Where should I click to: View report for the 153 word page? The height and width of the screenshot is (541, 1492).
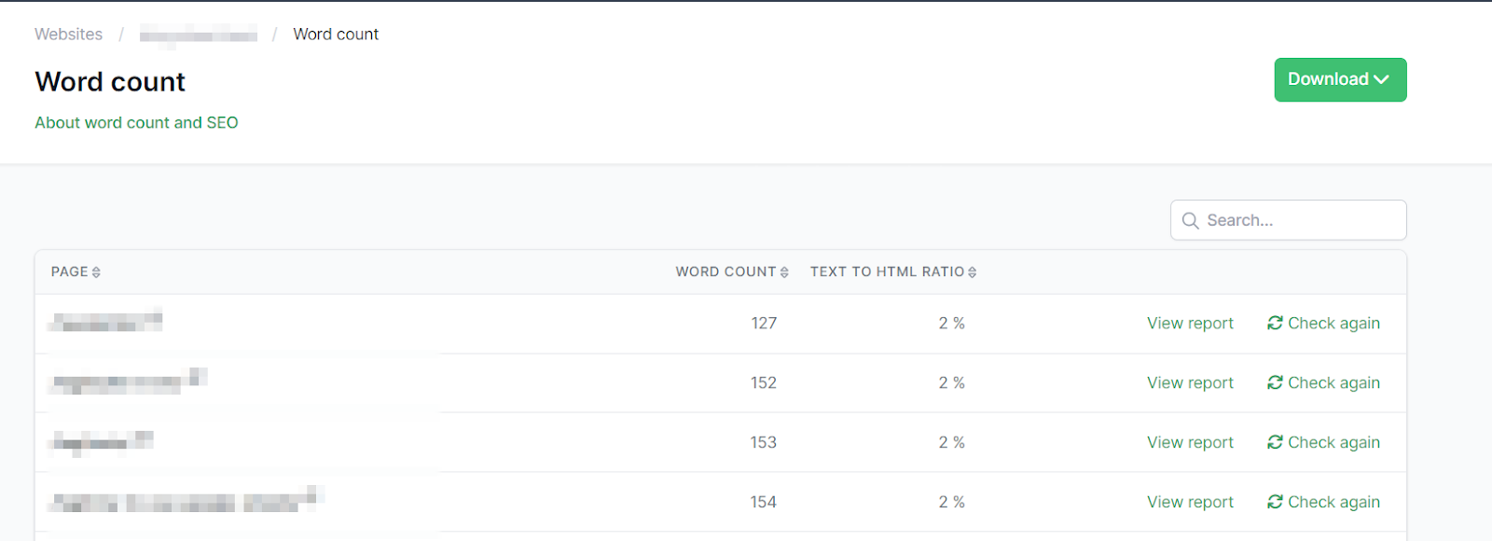[1190, 442]
